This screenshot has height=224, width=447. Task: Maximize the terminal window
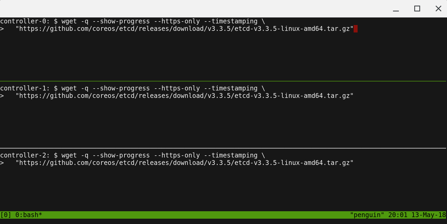(417, 9)
